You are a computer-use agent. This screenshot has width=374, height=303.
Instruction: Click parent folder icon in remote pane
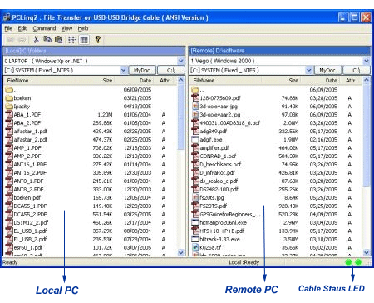195,90
